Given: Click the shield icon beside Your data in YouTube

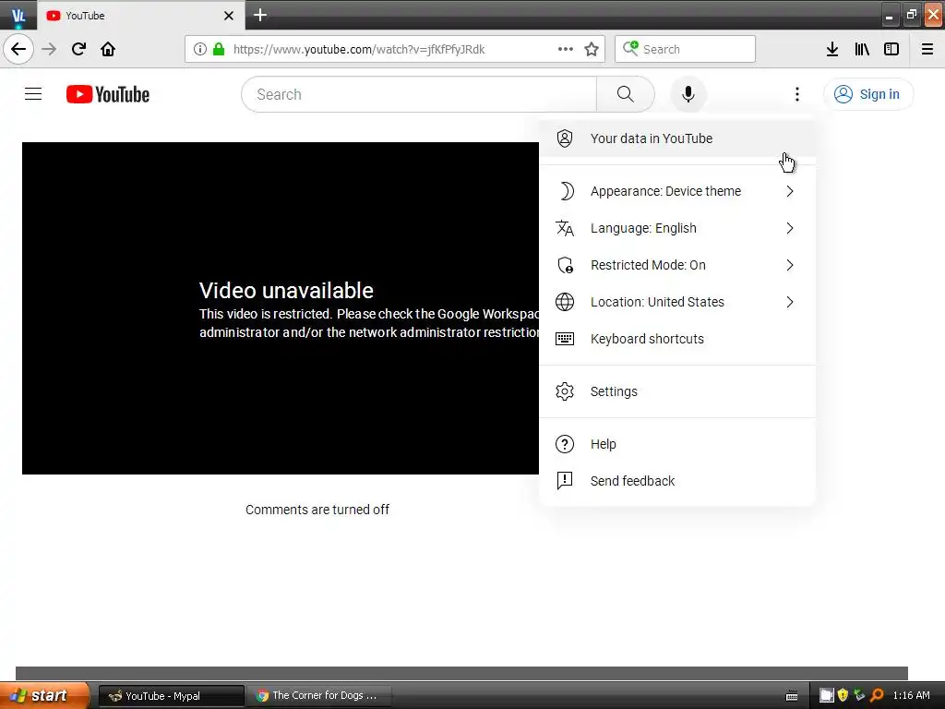Looking at the screenshot, I should coord(565,138).
